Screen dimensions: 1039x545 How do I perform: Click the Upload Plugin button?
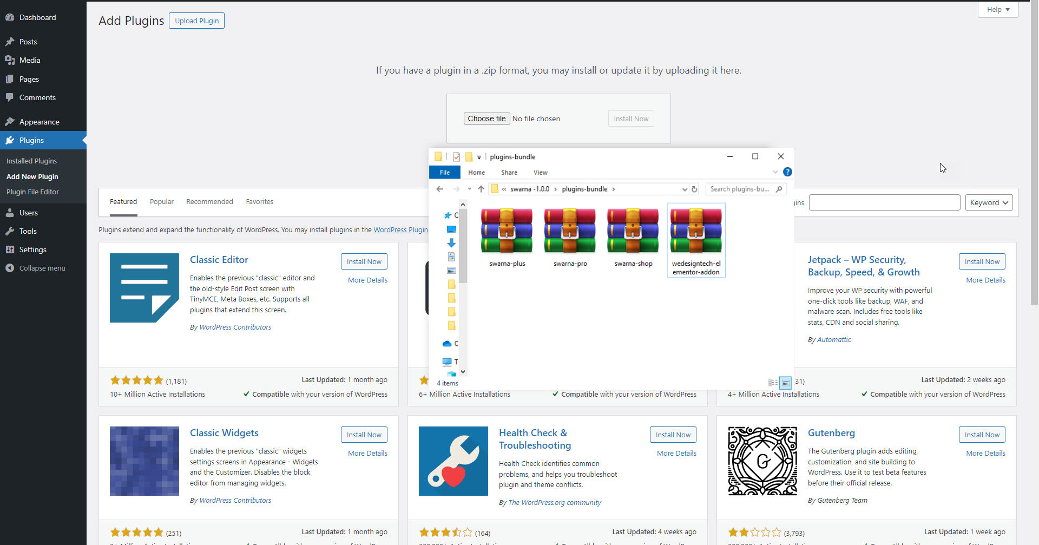pos(196,21)
